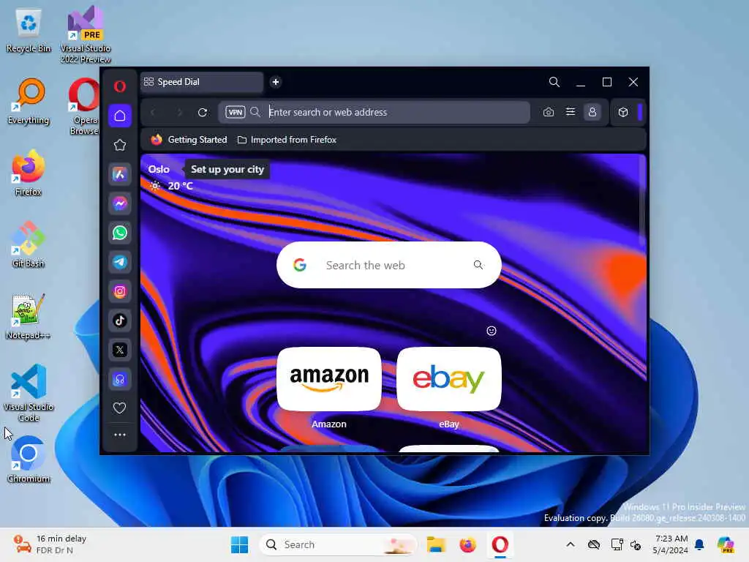Click the taskbar Search box

coord(338,544)
